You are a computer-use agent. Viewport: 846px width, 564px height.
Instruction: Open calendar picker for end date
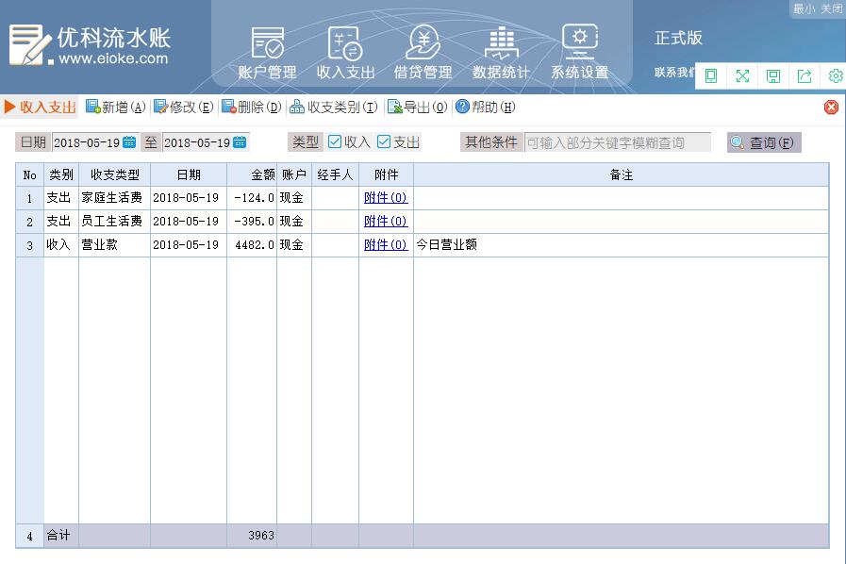[240, 142]
